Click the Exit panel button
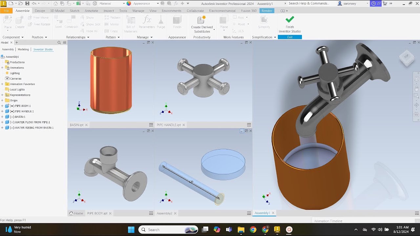Viewport: 420px width, 236px height. click(290, 37)
